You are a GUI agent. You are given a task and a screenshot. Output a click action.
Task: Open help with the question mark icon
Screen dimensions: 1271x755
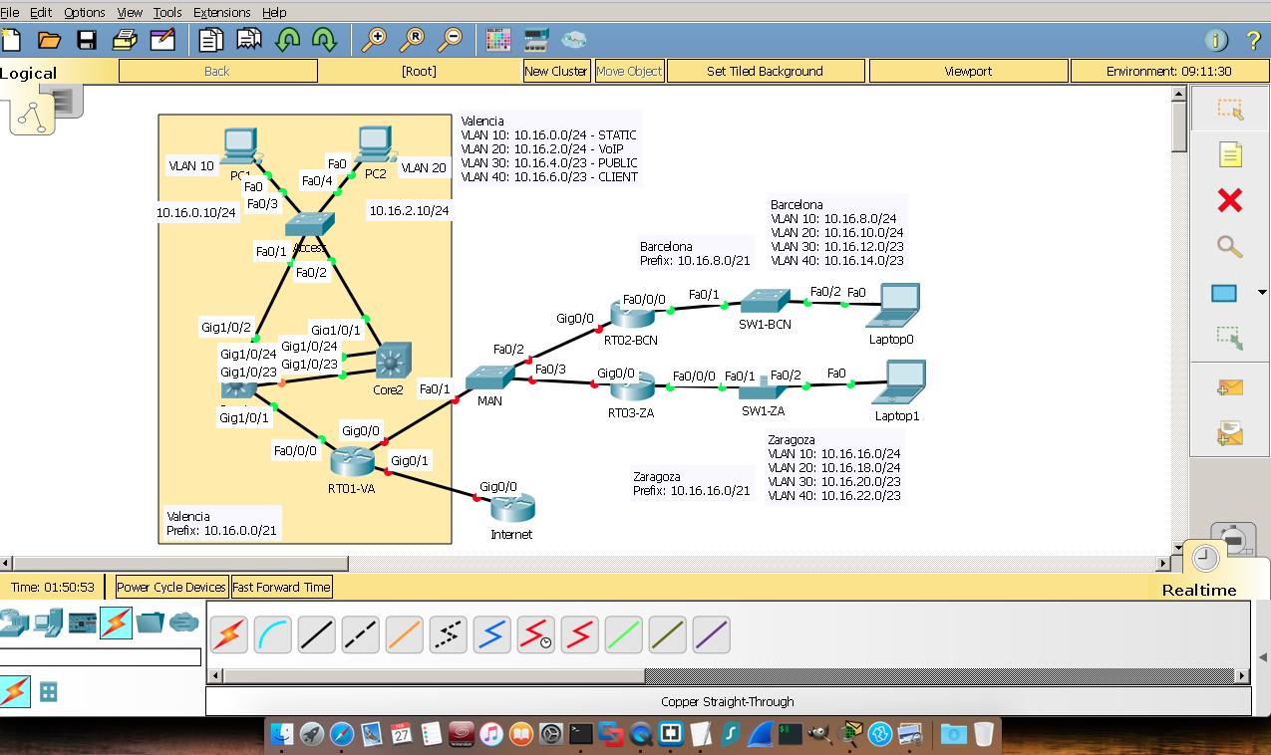point(1254,40)
